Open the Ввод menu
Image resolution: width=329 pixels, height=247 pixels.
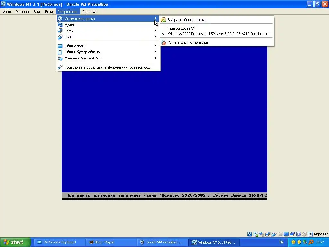tap(49, 12)
